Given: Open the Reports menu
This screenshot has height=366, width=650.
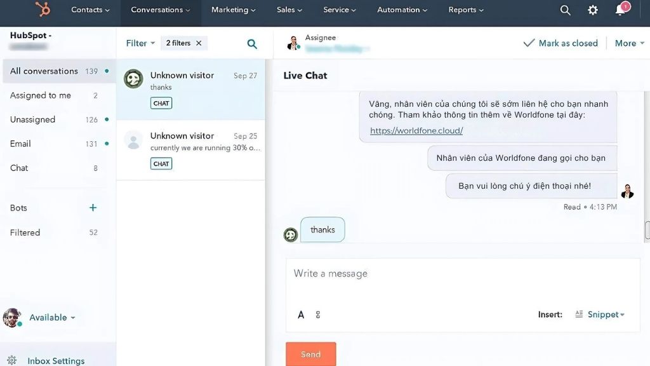Looking at the screenshot, I should [466, 10].
